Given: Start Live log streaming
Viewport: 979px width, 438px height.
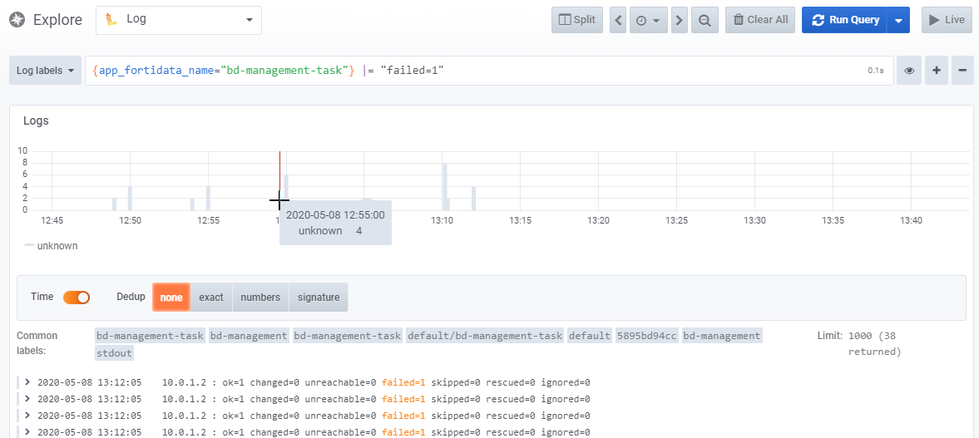Looking at the screenshot, I should click(947, 20).
